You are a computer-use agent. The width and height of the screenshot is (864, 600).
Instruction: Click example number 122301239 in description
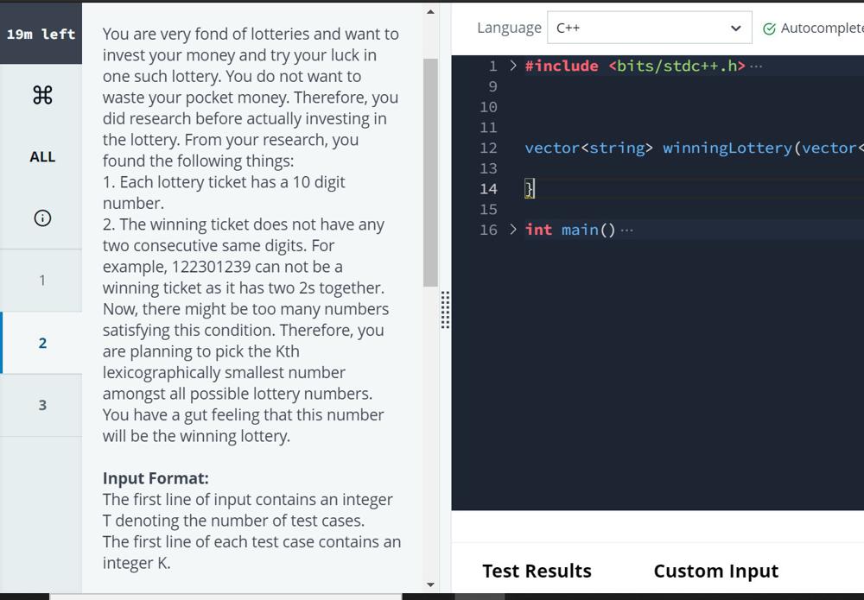212,267
